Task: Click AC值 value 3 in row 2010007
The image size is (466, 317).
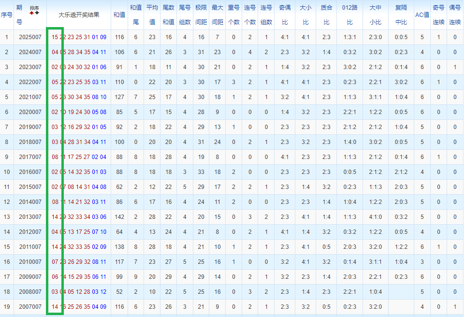Action: 422,262
